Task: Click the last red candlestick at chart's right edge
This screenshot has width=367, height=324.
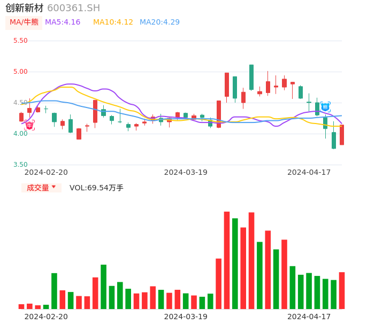Action: (x=342, y=135)
